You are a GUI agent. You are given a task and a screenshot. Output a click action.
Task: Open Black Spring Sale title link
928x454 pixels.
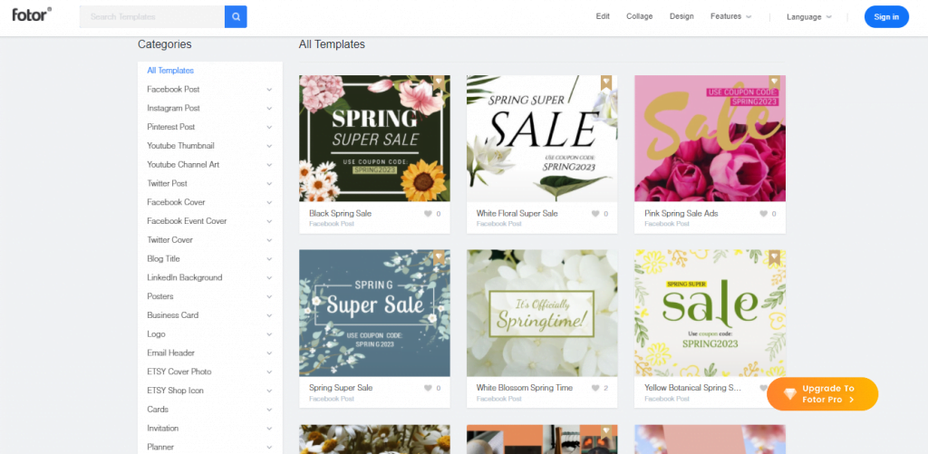pyautogui.click(x=341, y=213)
